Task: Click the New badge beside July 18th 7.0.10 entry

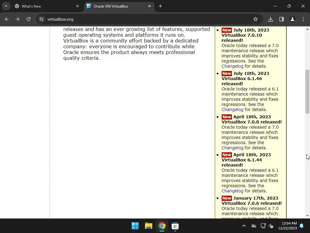Action: coord(226,30)
